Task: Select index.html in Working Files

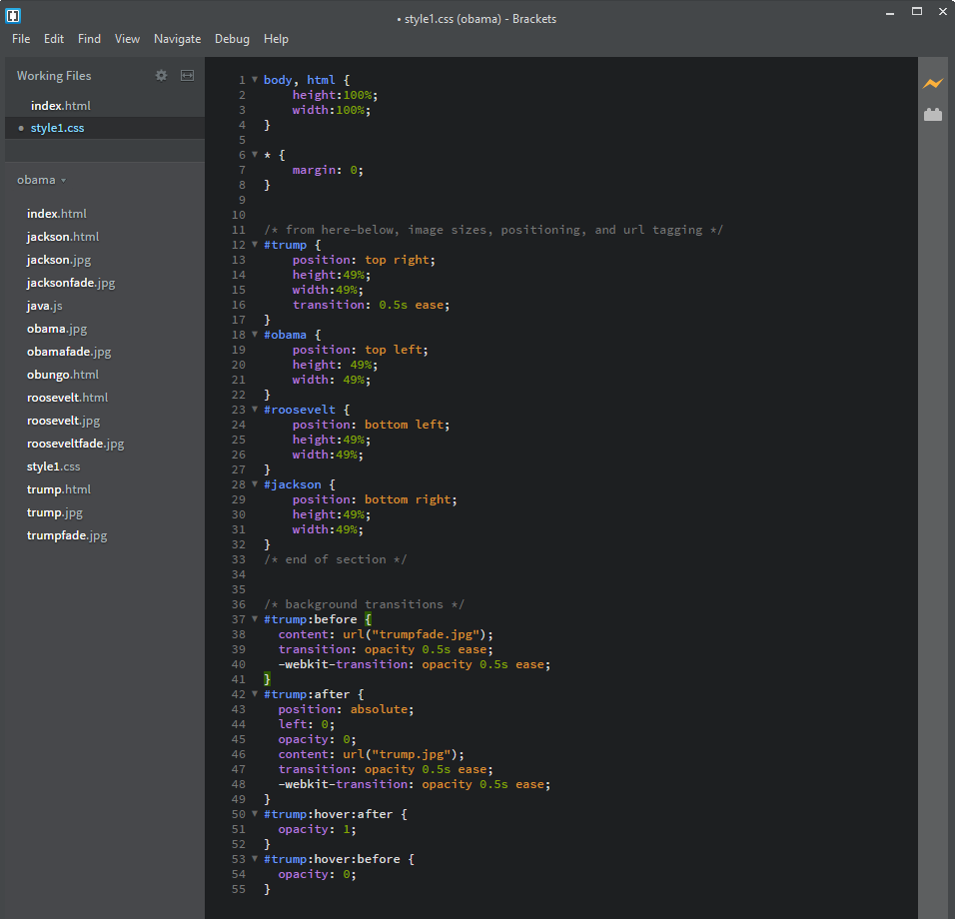Action: tap(105, 105)
